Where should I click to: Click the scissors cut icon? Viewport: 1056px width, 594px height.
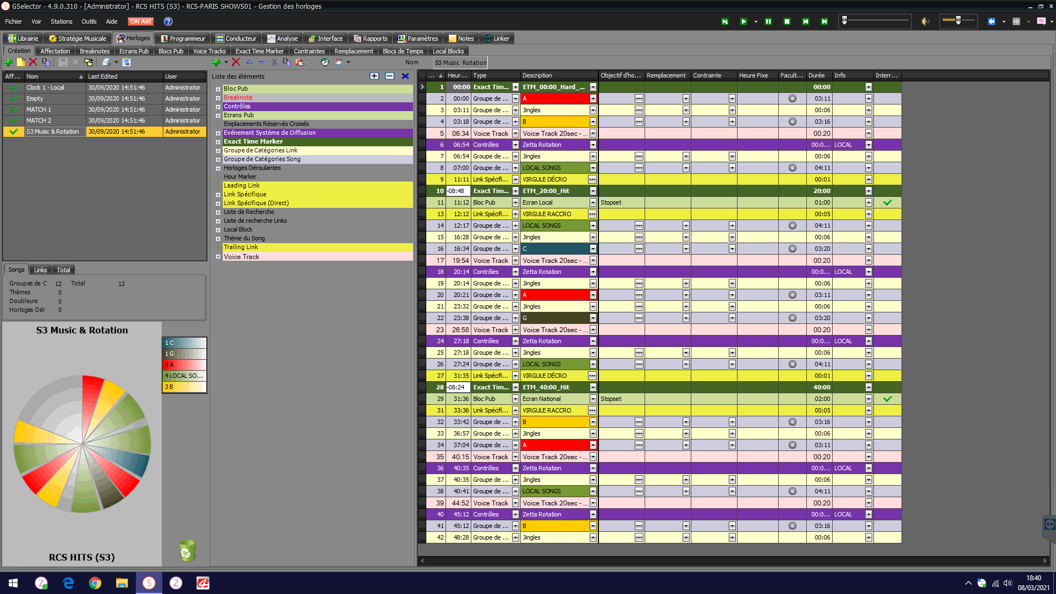pos(274,62)
